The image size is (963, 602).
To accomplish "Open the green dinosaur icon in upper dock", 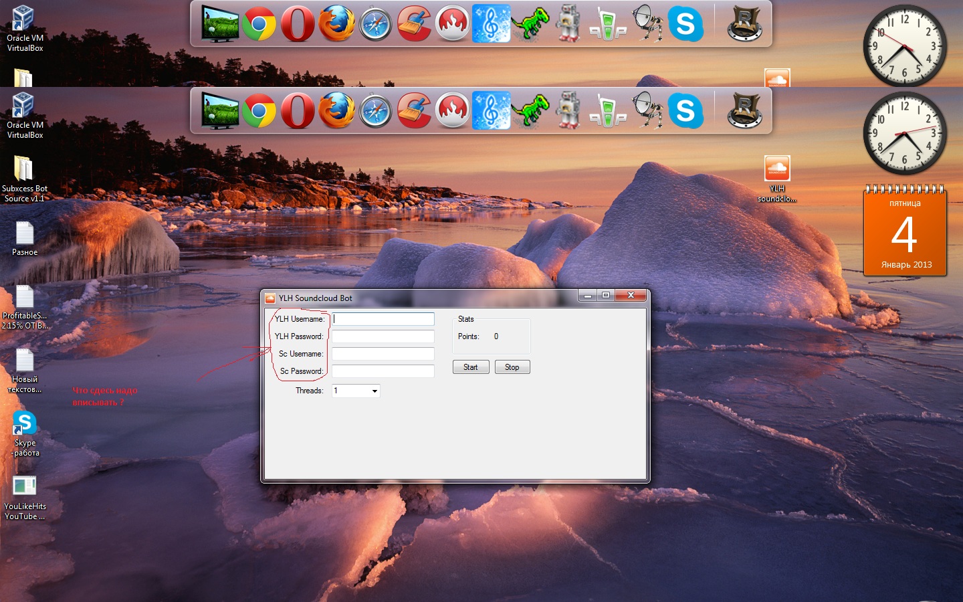I will click(x=530, y=23).
